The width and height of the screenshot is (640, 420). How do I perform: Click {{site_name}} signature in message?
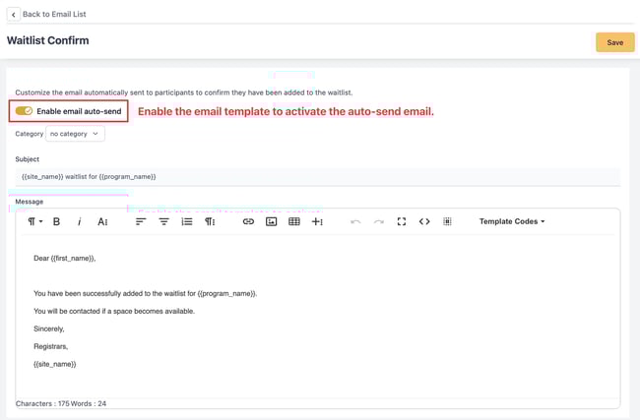tap(55, 364)
